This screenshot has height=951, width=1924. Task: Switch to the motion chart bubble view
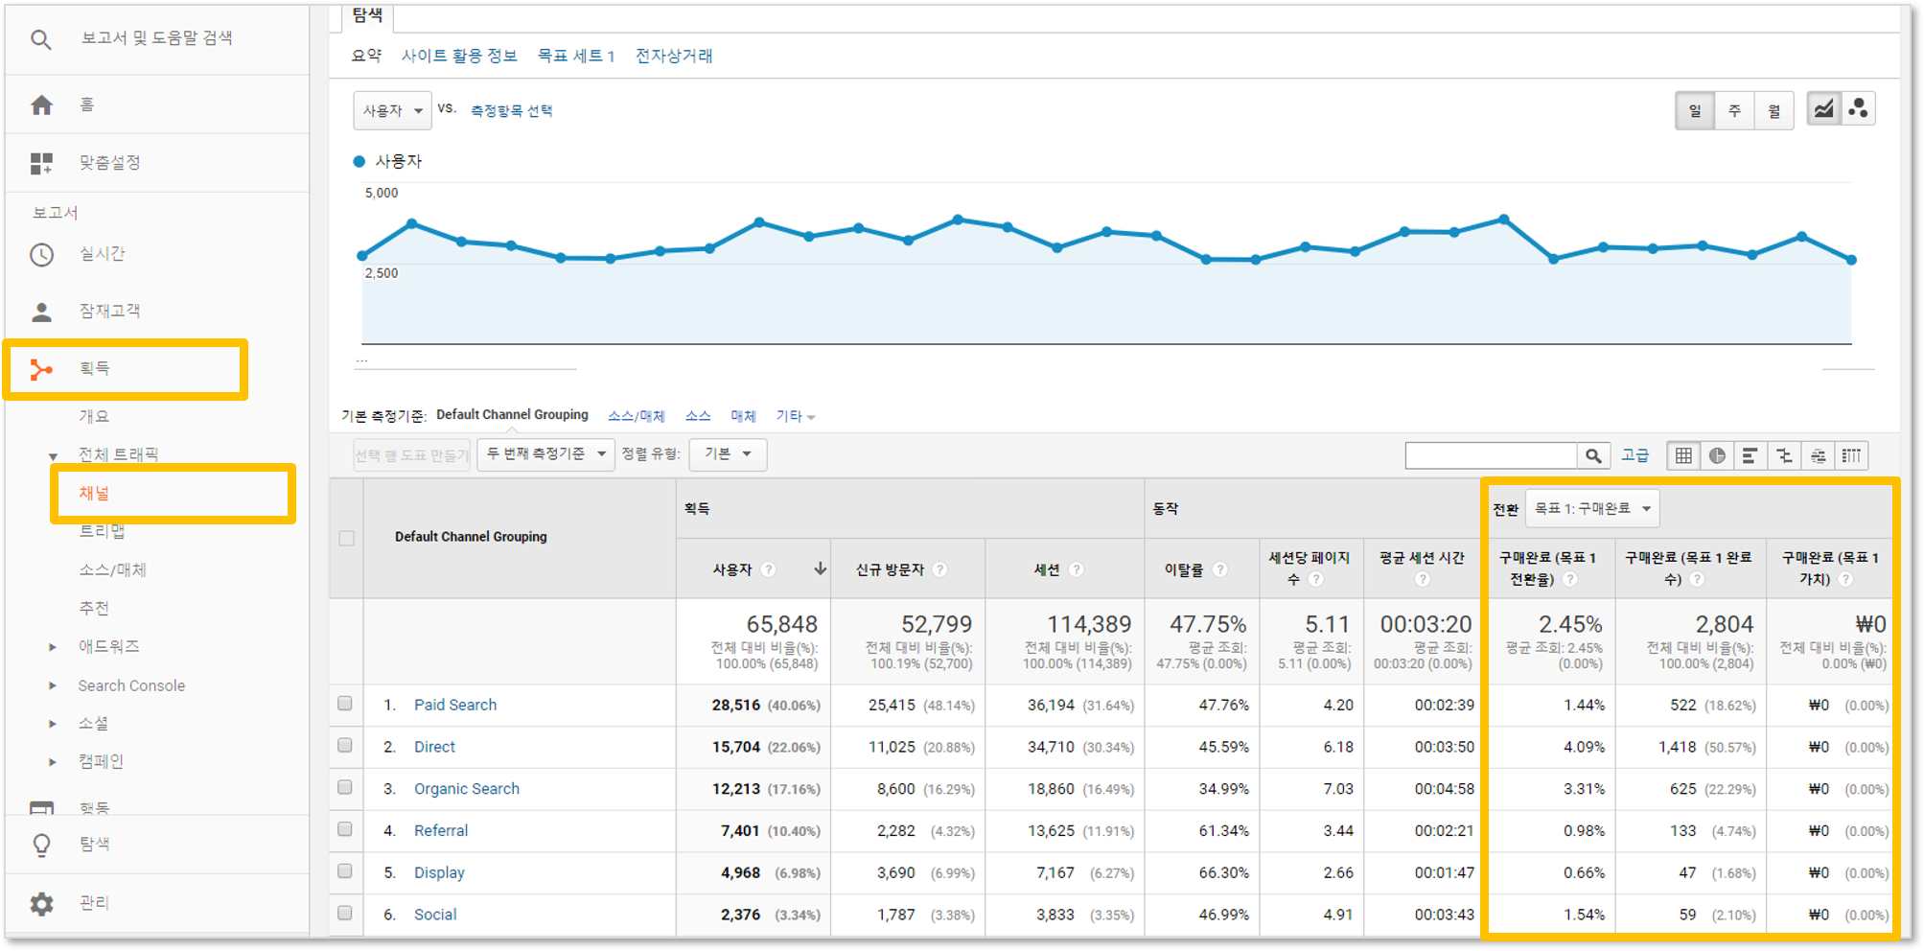1858,108
